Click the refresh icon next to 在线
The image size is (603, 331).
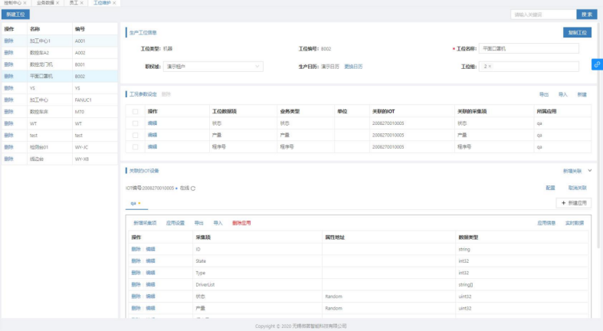[193, 188]
